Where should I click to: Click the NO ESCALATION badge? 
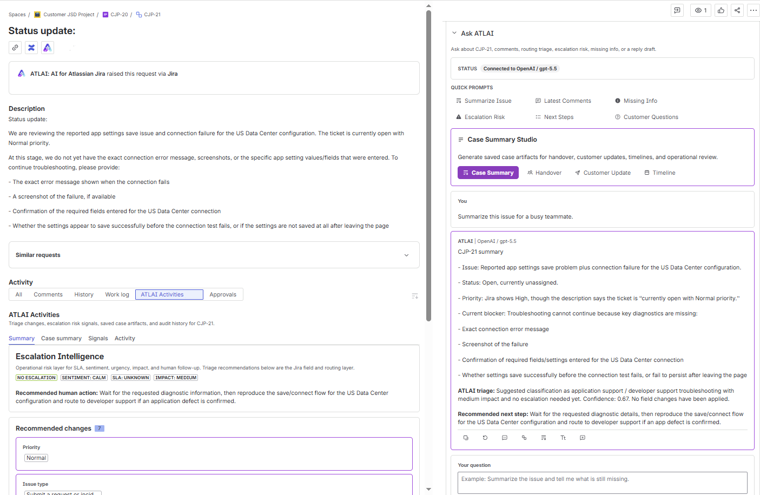click(36, 378)
